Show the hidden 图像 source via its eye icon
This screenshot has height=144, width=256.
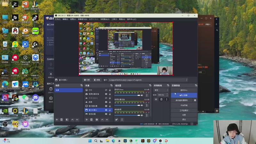[106, 90]
